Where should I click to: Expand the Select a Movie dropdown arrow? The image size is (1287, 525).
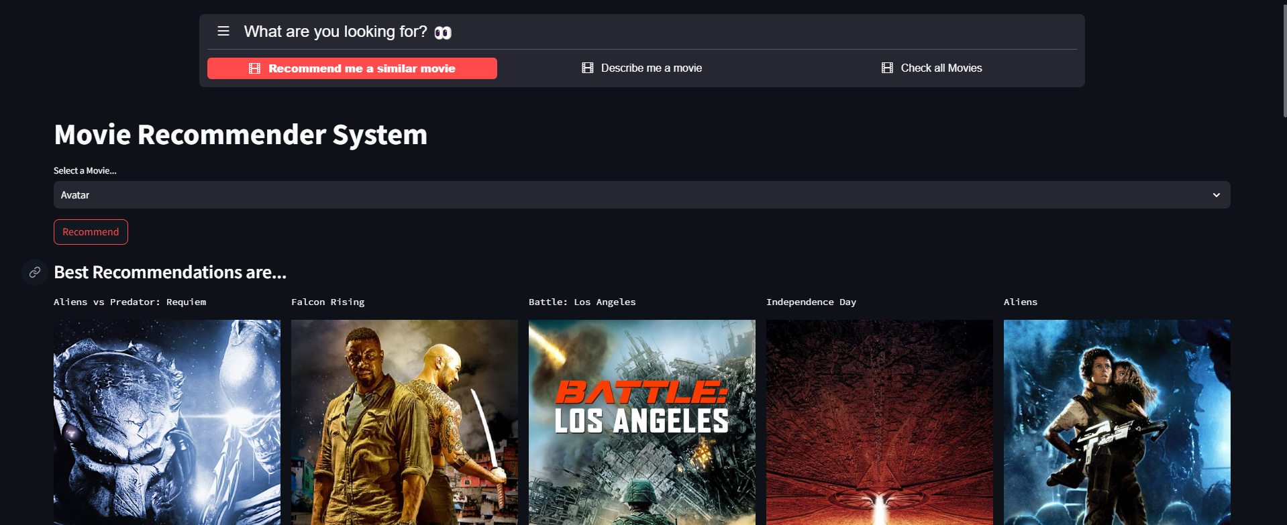pyautogui.click(x=1216, y=195)
